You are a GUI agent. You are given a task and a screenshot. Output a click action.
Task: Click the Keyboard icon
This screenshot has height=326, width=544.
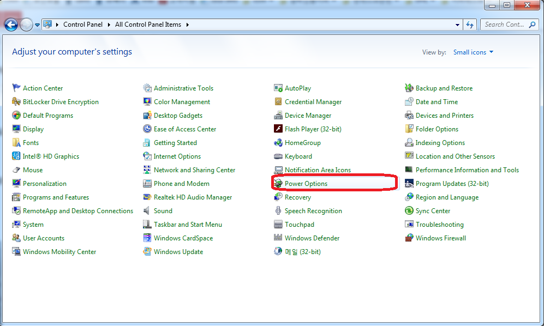point(278,156)
